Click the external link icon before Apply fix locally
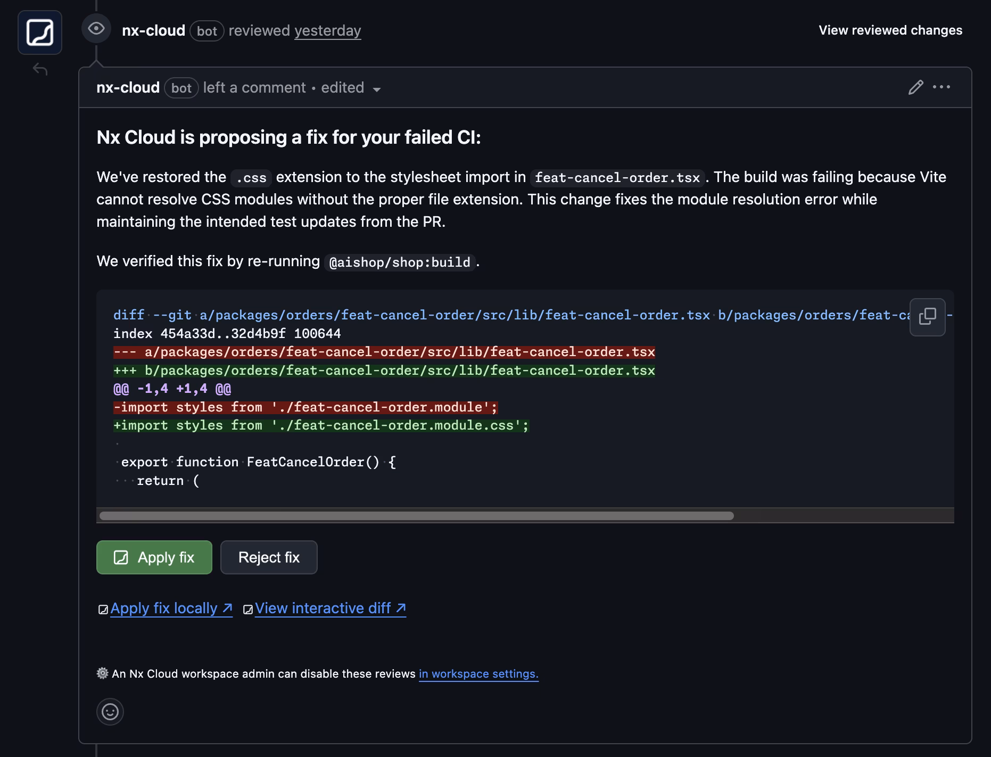 point(103,608)
